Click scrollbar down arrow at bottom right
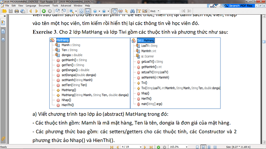 tap(264, 142)
